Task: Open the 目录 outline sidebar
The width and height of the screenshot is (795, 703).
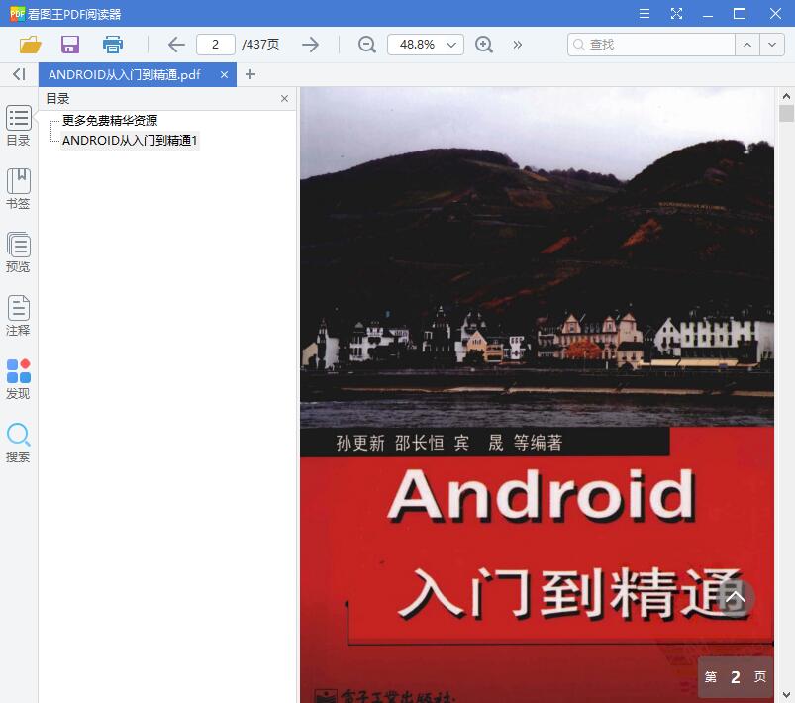Action: 18,126
